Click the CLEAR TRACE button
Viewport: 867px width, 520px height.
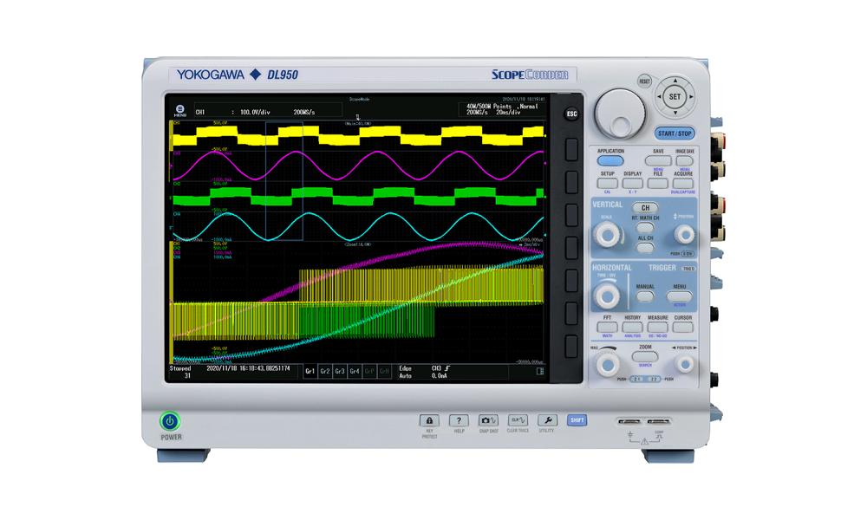pyautogui.click(x=518, y=420)
